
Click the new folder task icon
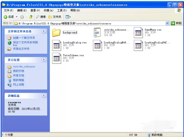click(10, 38)
